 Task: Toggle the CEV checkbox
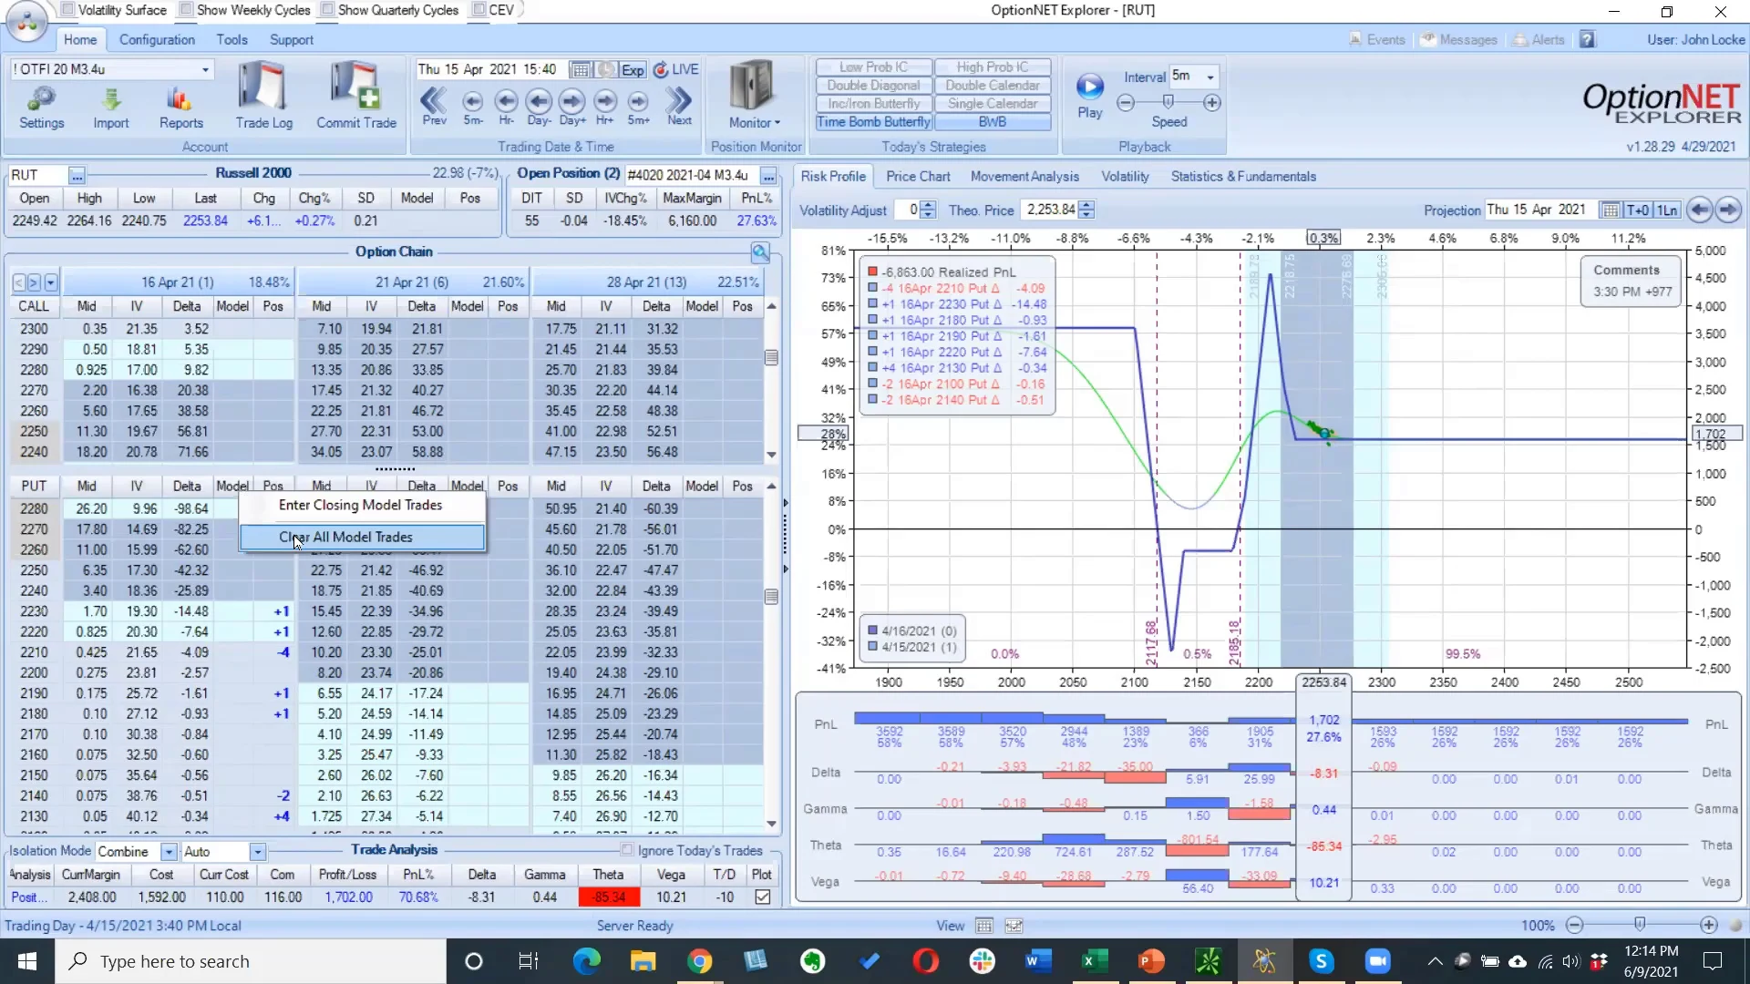click(479, 9)
